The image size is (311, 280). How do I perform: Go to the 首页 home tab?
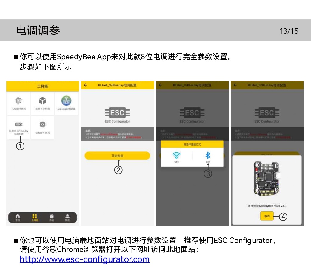pyautogui.click(x=18, y=217)
